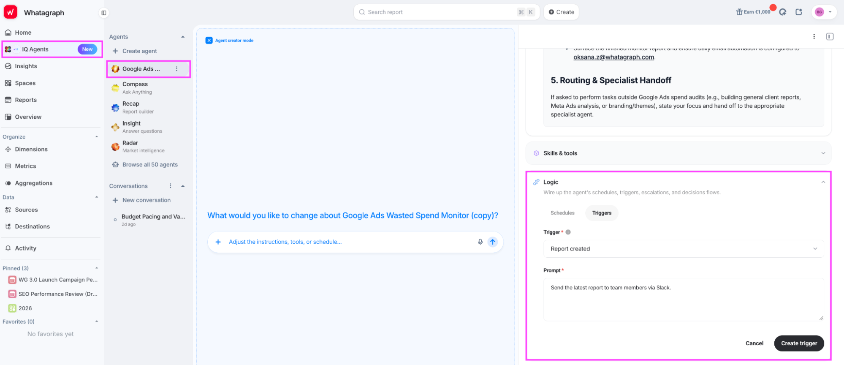Collapse the left sidebar toggle icon
The width and height of the screenshot is (844, 365).
click(104, 13)
